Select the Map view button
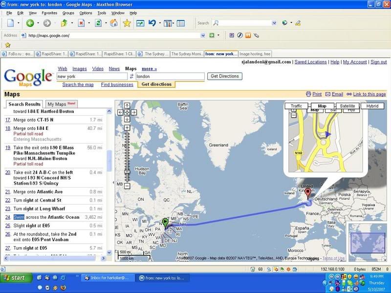This screenshot has width=391, height=293. pyautogui.click(x=322, y=106)
